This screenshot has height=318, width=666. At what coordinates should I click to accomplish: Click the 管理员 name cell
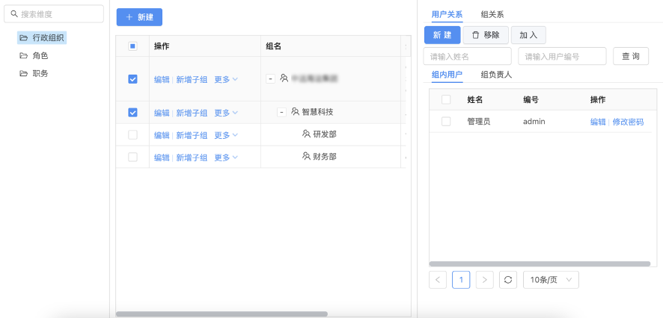(x=479, y=122)
